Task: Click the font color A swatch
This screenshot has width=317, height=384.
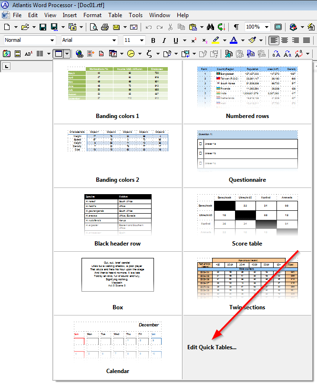Action: click(234, 40)
